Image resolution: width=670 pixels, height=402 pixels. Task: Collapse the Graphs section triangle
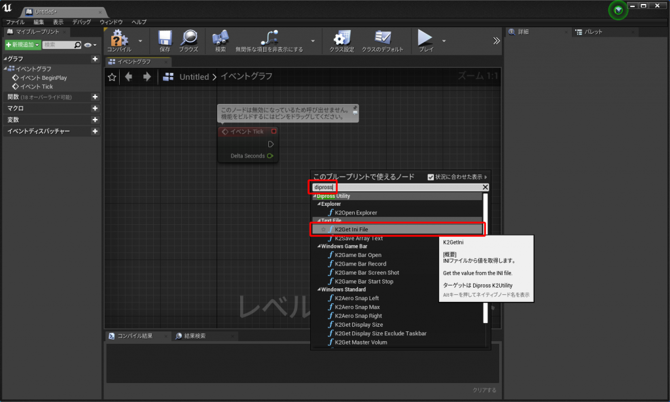coord(5,59)
